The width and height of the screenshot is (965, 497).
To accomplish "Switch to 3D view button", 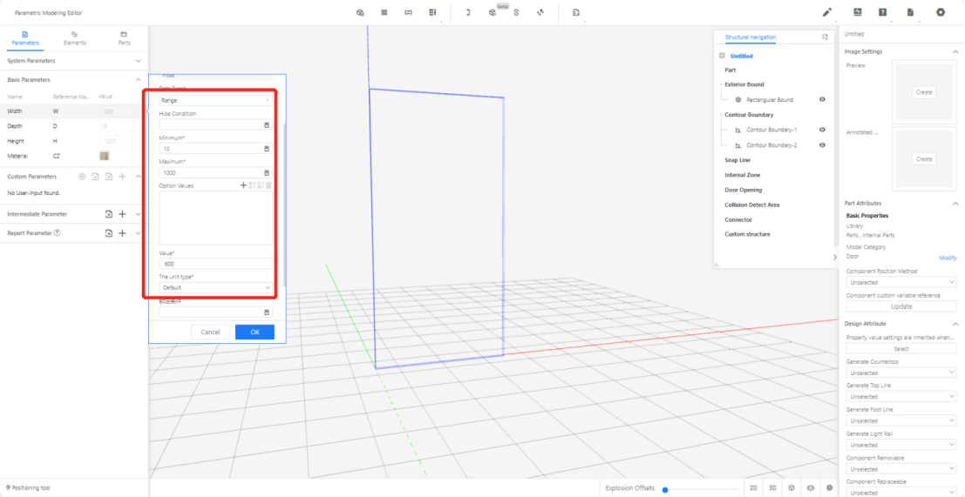I will (x=771, y=488).
